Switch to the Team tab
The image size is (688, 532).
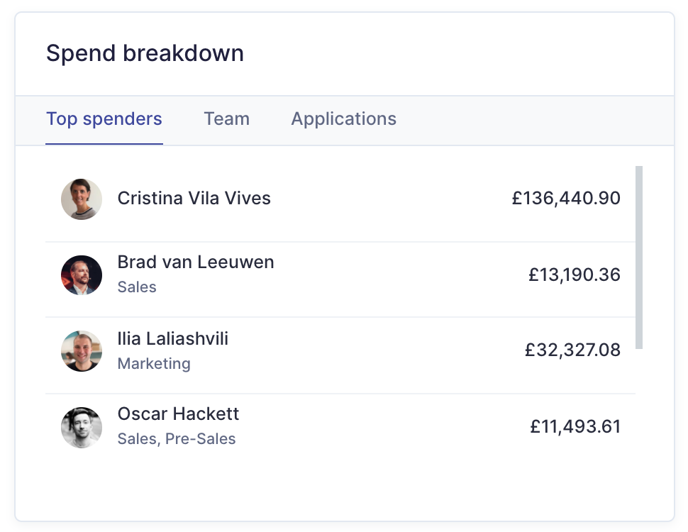click(x=226, y=119)
